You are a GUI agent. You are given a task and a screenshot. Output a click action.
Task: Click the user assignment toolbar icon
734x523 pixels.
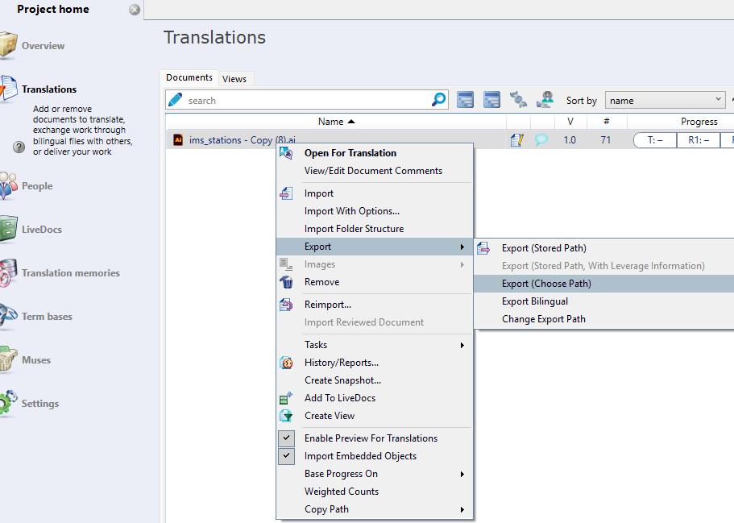[x=545, y=100]
